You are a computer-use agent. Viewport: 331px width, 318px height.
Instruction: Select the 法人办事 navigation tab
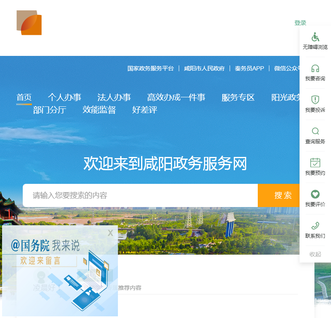click(x=114, y=97)
